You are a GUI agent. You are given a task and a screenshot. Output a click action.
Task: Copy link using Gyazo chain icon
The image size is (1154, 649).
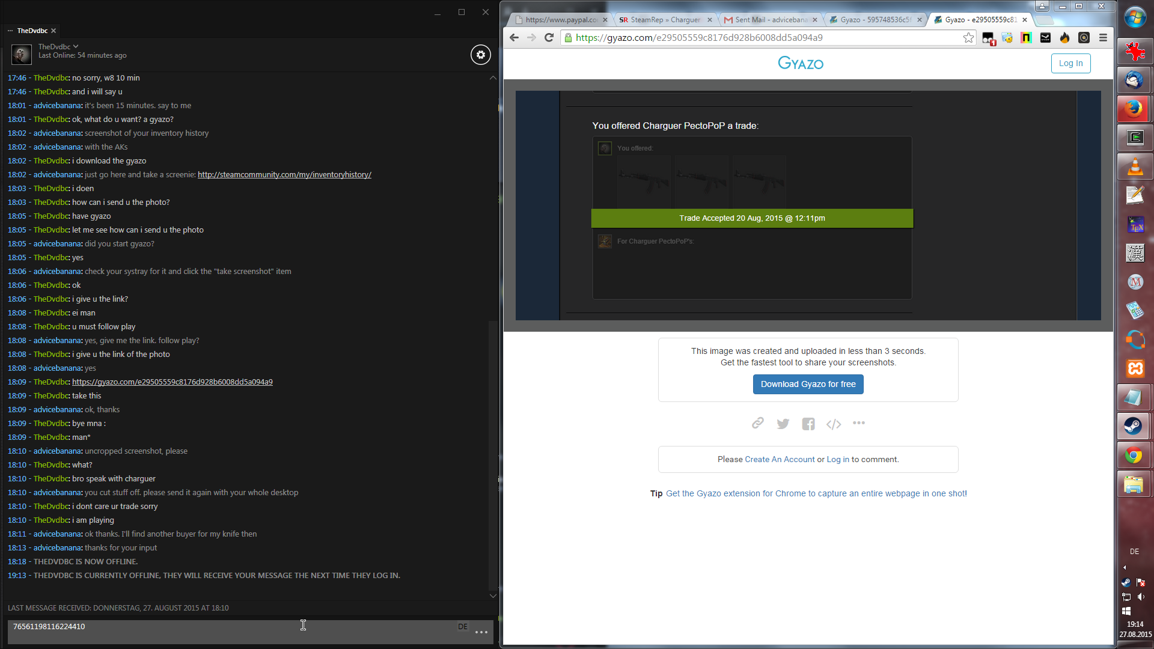pyautogui.click(x=757, y=424)
